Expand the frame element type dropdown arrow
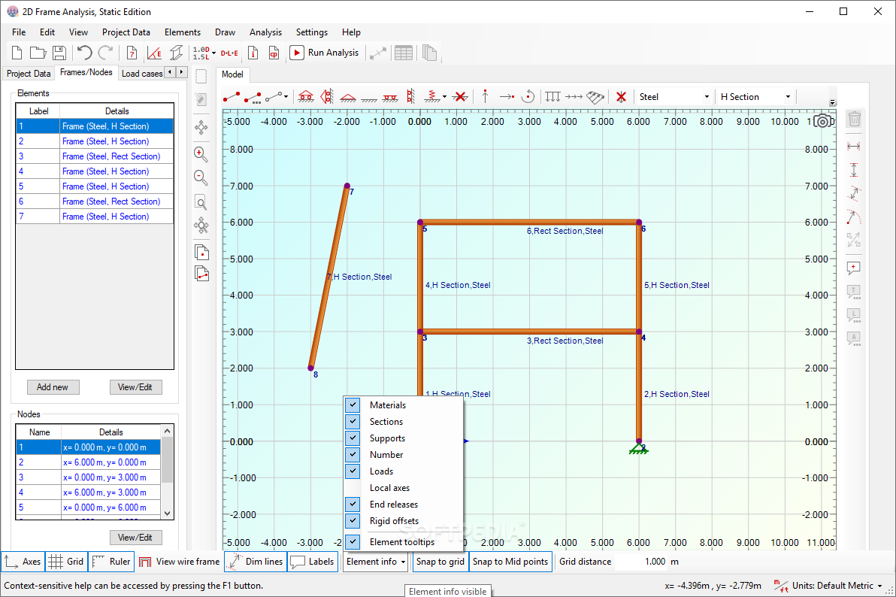Viewport: 896px width, 597px height. point(286,97)
